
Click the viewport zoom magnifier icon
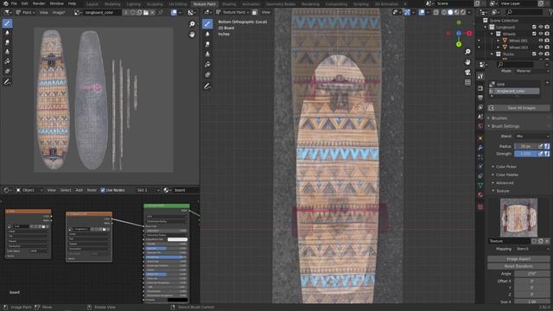(467, 52)
